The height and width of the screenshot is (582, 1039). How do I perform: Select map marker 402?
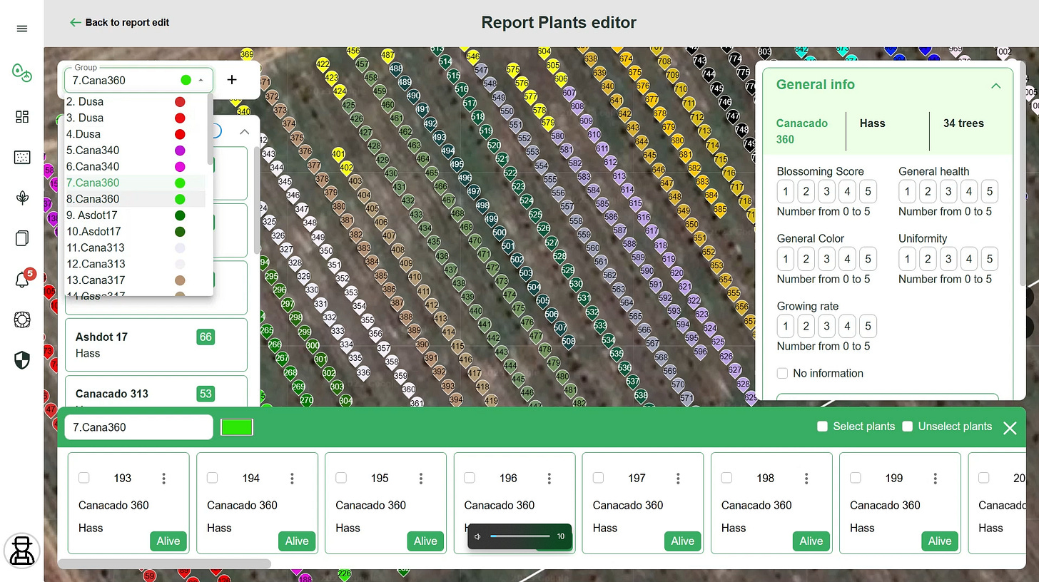coord(347,170)
